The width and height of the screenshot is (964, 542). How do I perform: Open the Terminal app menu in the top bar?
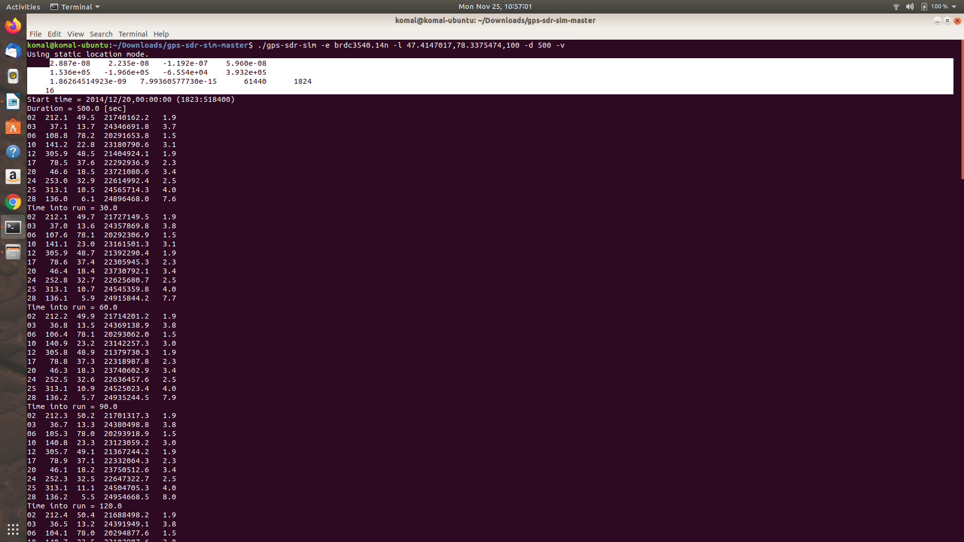pyautogui.click(x=75, y=7)
